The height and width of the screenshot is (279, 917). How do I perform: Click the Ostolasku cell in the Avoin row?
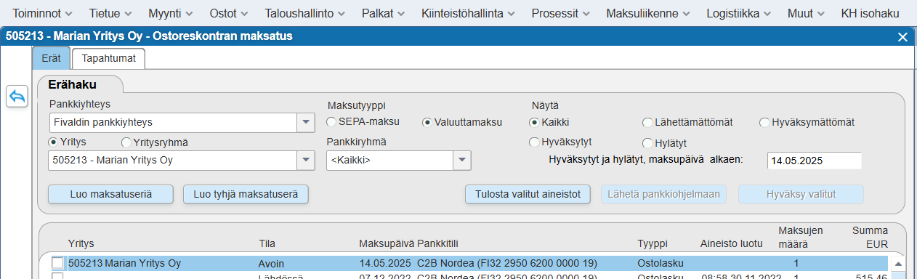click(x=660, y=263)
